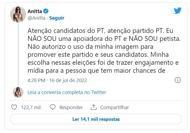Click the reply speech bubble icon
190x133 pixels.
pyautogui.click(x=53, y=107)
